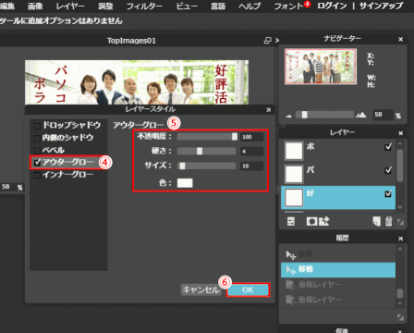Delete the layer with the trash icon
414x333 pixels.
point(389,221)
